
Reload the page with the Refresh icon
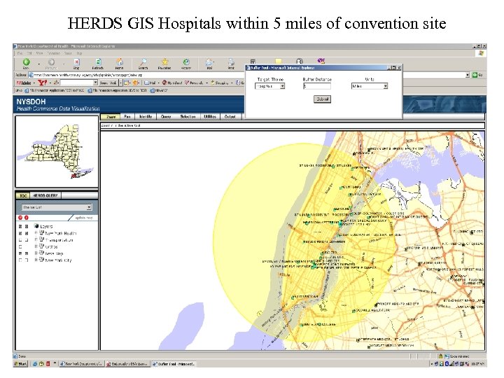[98, 62]
